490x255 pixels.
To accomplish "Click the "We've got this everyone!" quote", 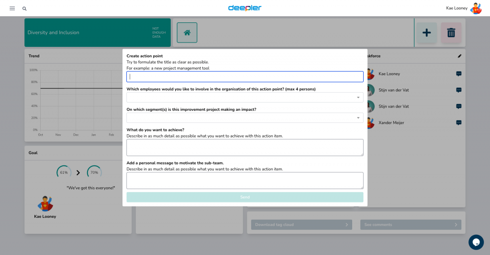I will click(90, 188).
